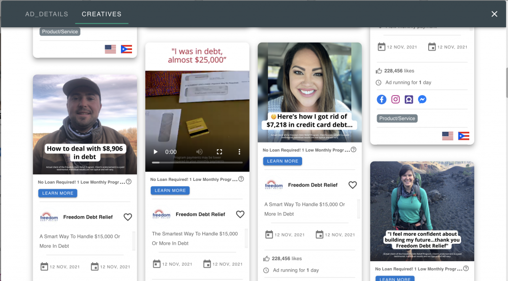508x281 pixels.
Task: Click the Product/Service tag below the platform icons
Action: coord(397,118)
